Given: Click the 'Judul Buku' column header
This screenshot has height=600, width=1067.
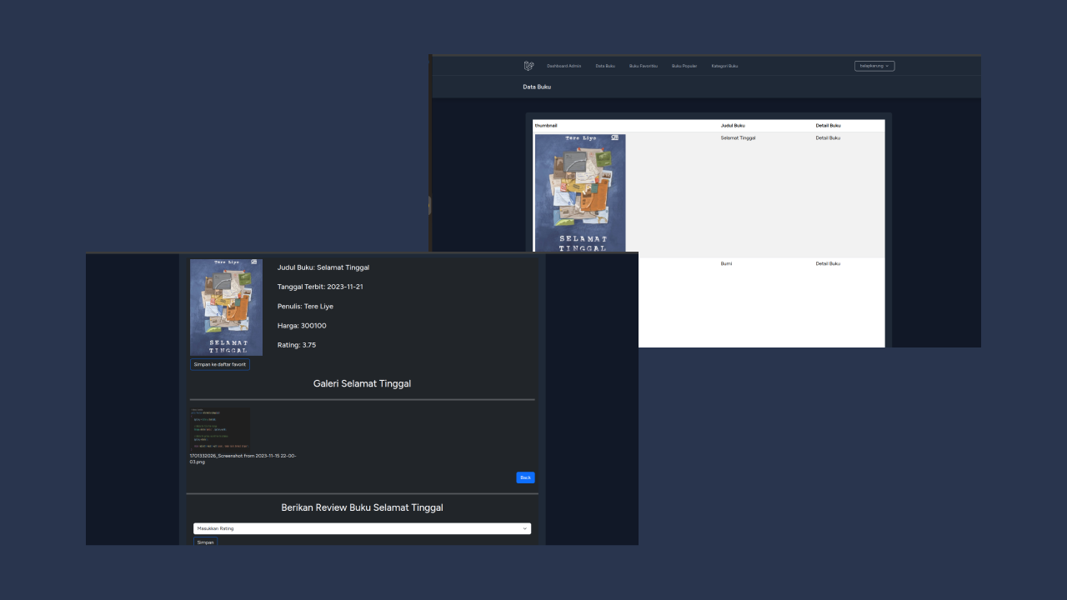Looking at the screenshot, I should [734, 125].
